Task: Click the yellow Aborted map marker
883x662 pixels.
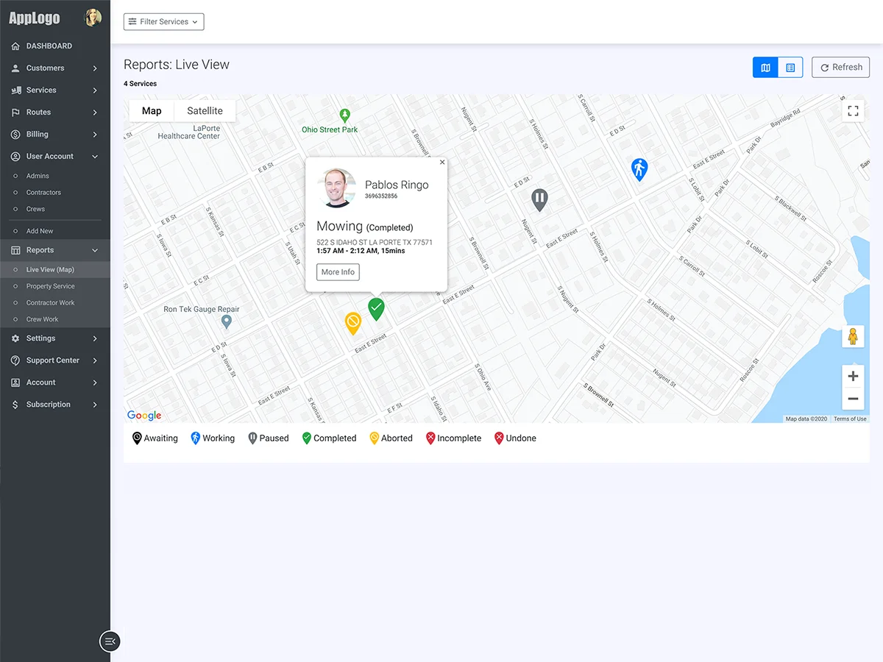Action: click(x=353, y=323)
